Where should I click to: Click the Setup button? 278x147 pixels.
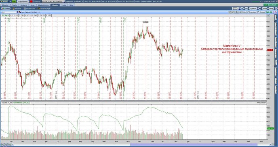click(x=271, y=8)
